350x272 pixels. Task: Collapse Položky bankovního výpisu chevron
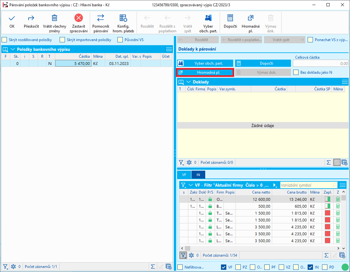coord(13,49)
